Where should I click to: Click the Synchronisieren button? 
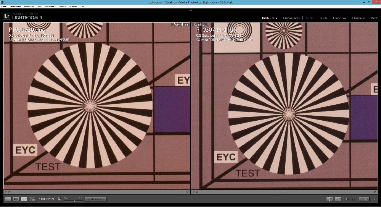point(95,199)
